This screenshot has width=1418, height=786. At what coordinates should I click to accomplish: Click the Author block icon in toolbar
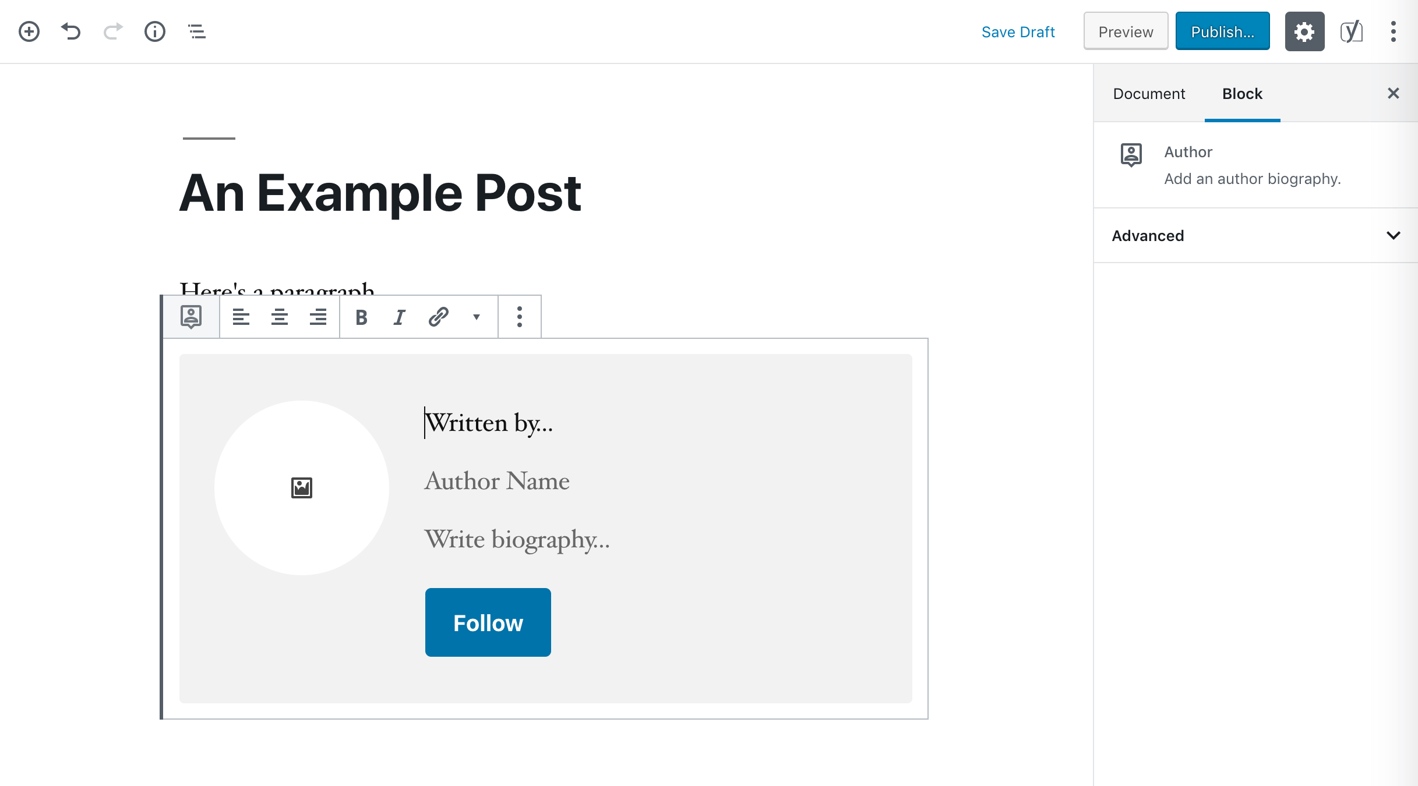(x=192, y=317)
